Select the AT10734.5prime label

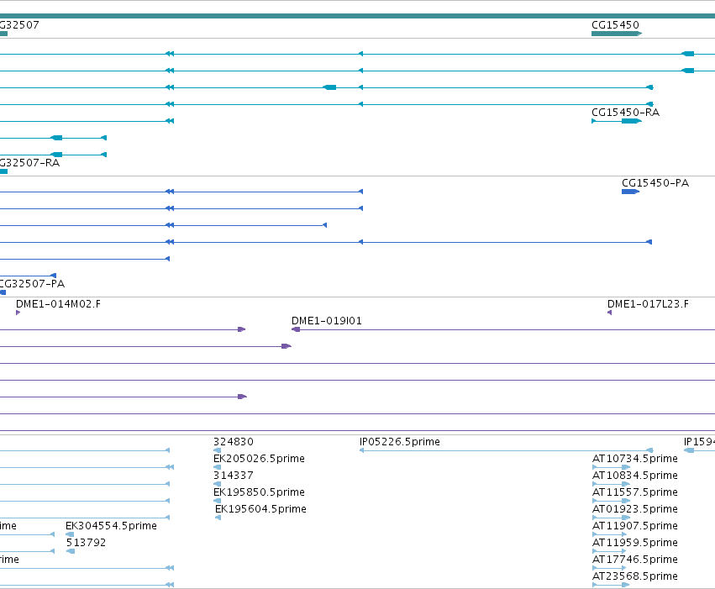point(634,459)
